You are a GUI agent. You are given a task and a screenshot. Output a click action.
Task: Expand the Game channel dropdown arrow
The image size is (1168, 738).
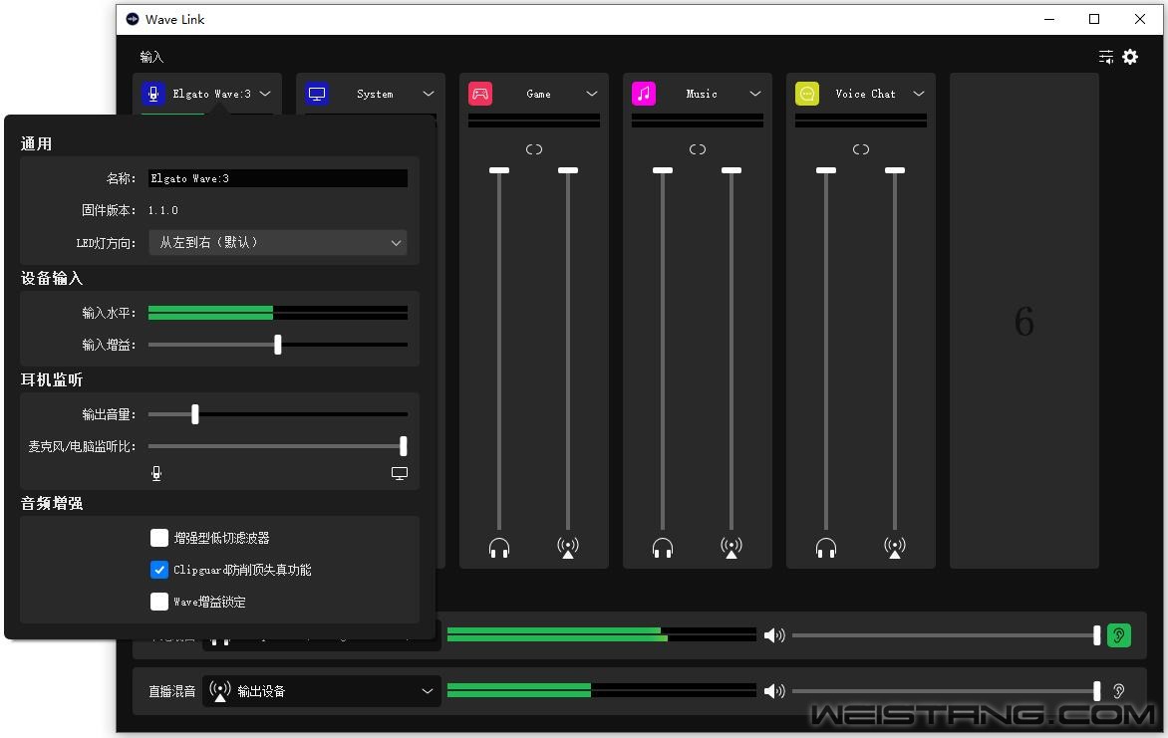pyautogui.click(x=592, y=94)
